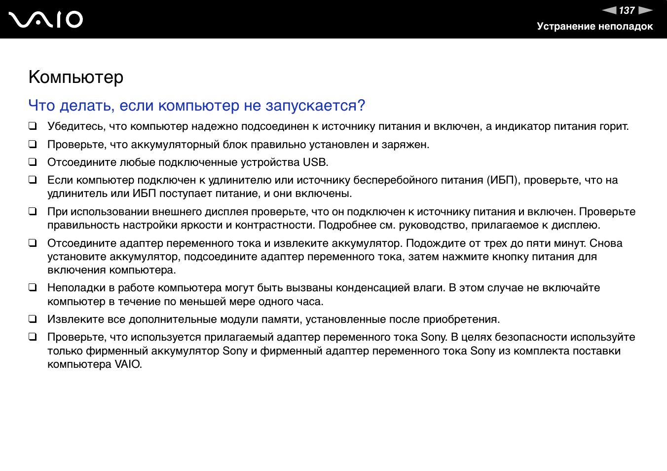Go to next page using right arrow

pyautogui.click(x=645, y=10)
